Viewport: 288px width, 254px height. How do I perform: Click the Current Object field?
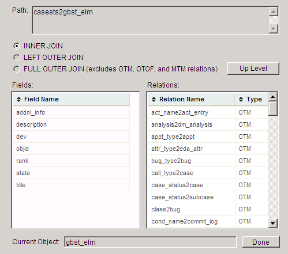point(150,242)
